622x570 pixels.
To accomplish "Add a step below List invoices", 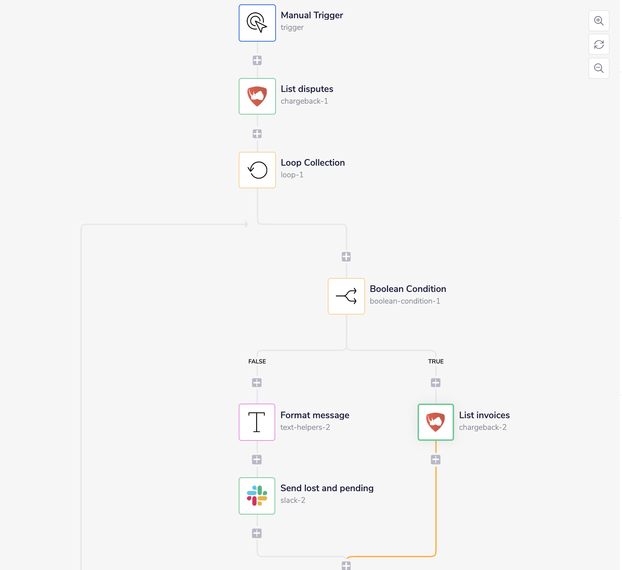I will click(435, 459).
